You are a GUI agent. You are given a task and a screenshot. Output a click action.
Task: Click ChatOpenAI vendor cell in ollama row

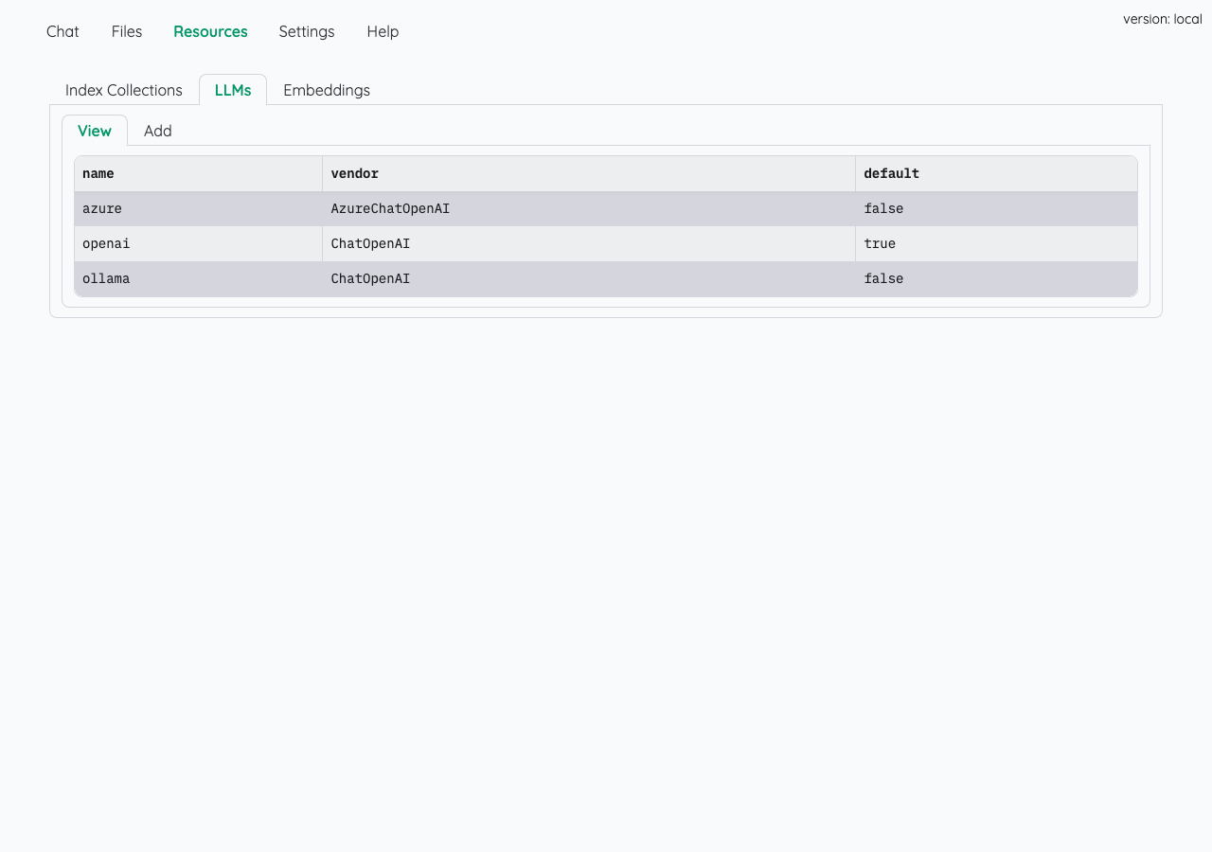click(x=589, y=278)
